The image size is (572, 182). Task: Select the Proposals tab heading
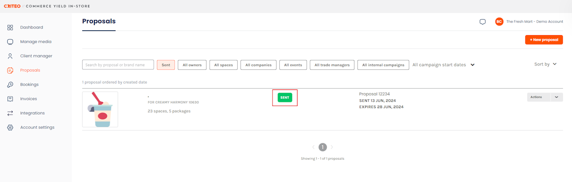click(x=99, y=21)
